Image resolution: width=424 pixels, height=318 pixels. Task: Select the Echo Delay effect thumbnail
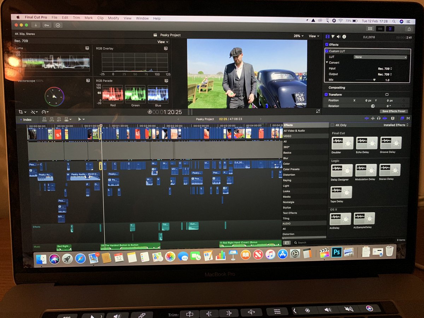click(x=367, y=143)
